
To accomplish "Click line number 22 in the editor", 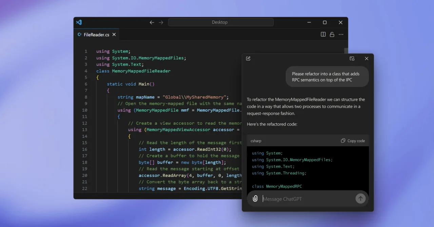I will point(85,188).
